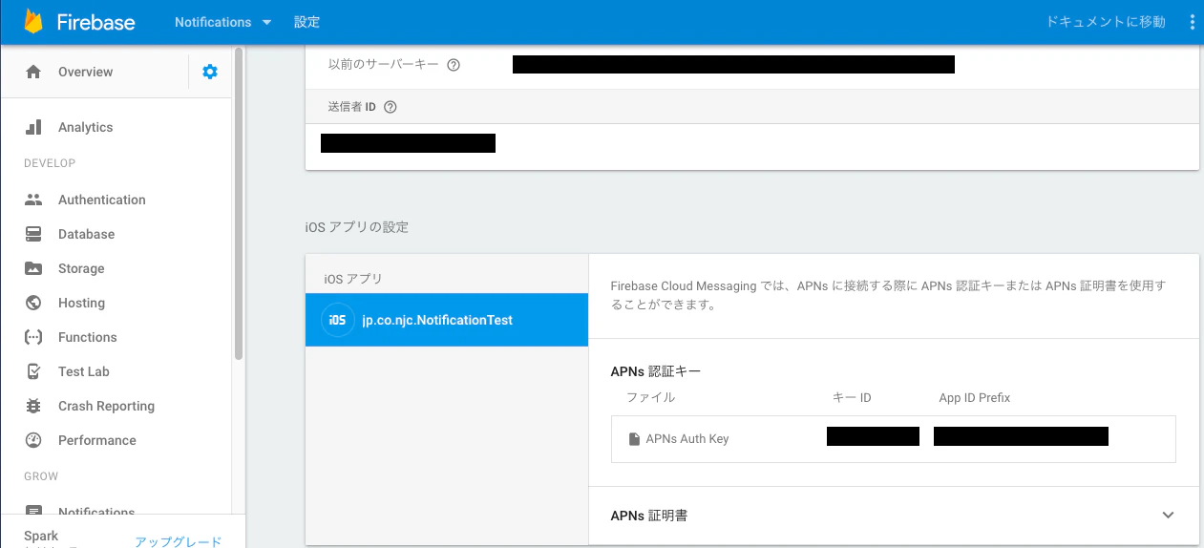1204x548 pixels.
Task: Open Storage in sidebar
Action: click(81, 268)
